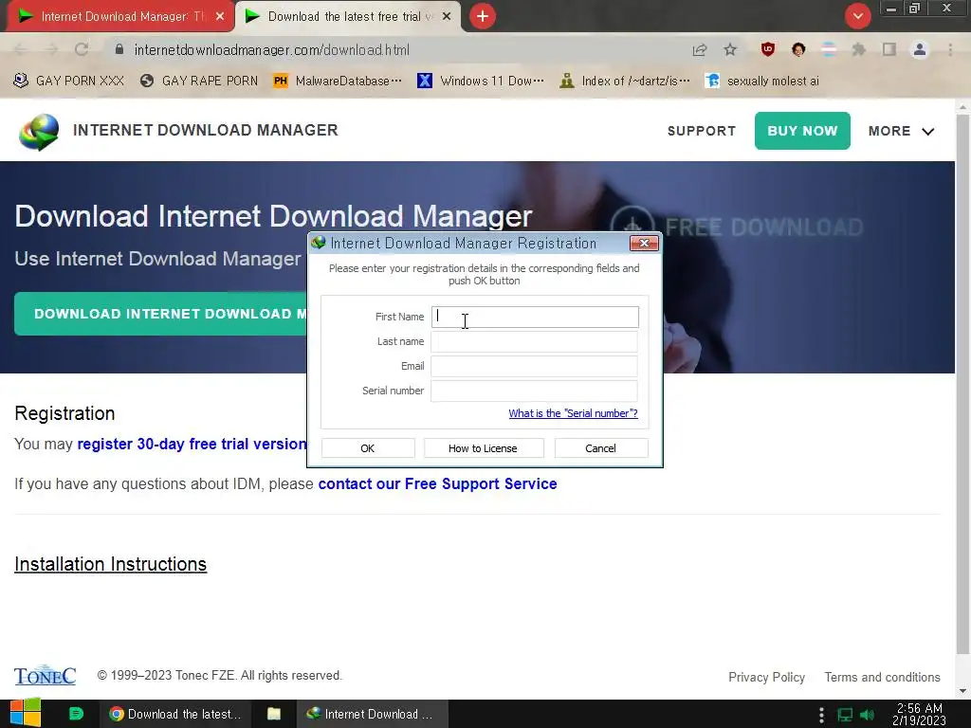Show hidden tray icons via dots
This screenshot has width=971, height=728.
point(821,715)
